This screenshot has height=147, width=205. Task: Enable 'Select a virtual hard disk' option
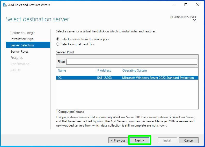[58, 44]
